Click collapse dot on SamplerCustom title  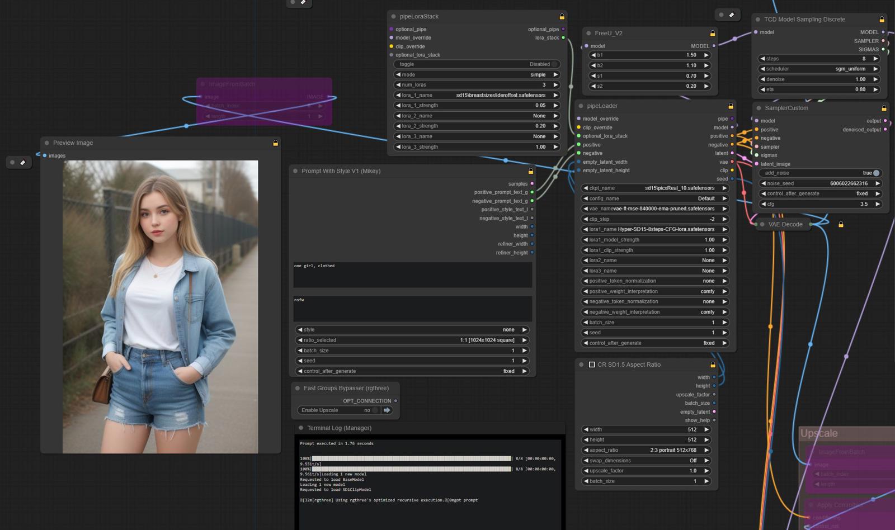[759, 108]
